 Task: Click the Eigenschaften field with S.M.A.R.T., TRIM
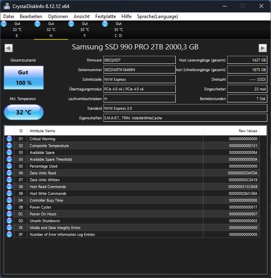185,118
